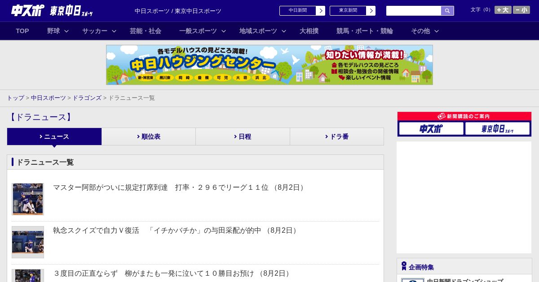Increase font size with the 大 button
Viewport: 539px width, 282px height.
click(503, 10)
